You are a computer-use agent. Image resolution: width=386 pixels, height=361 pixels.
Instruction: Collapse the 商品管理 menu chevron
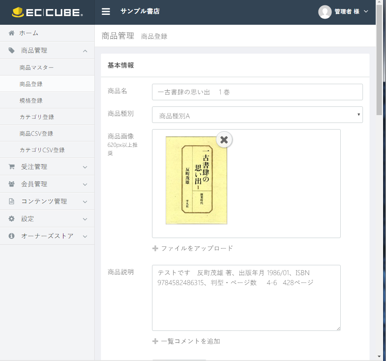pos(85,51)
